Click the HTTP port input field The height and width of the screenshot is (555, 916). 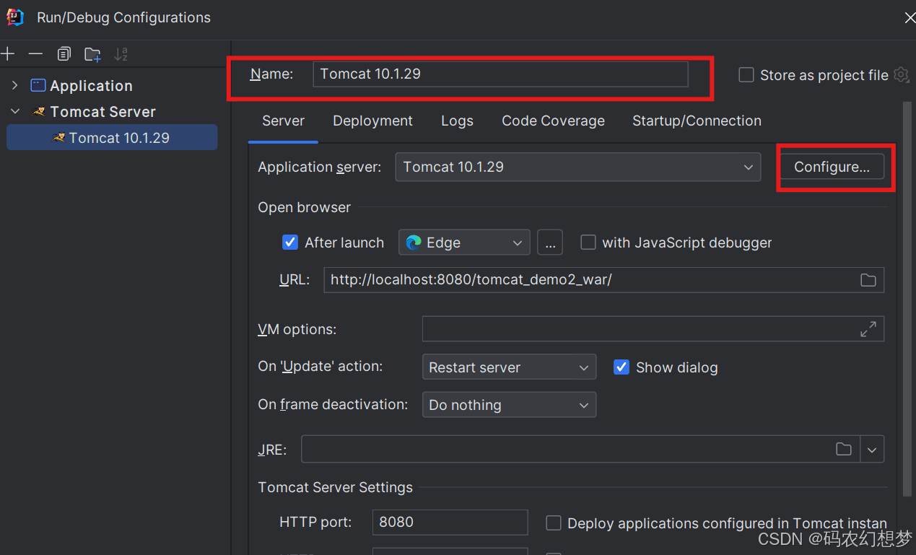tap(450, 523)
